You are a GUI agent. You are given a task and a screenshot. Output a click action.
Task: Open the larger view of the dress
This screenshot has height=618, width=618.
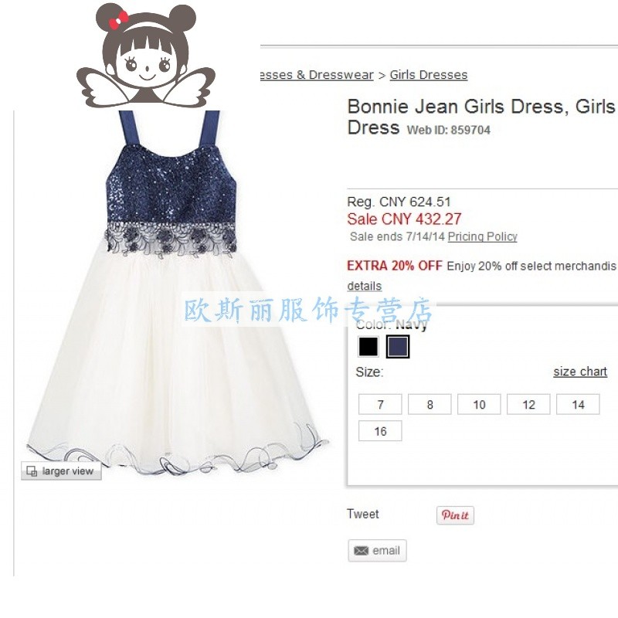click(61, 470)
